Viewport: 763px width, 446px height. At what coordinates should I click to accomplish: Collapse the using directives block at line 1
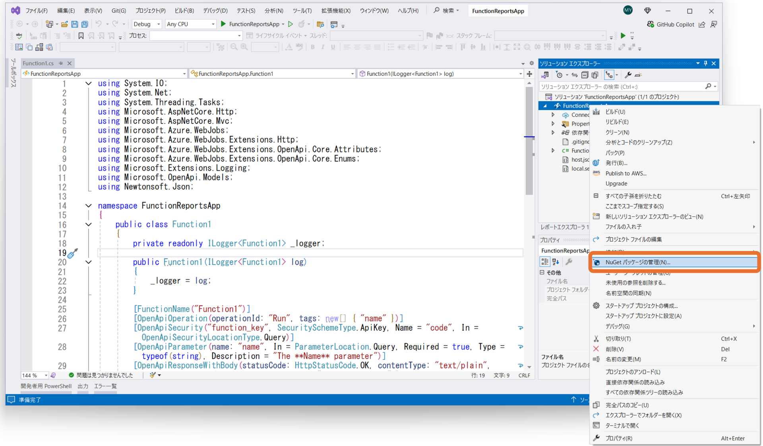pyautogui.click(x=89, y=83)
